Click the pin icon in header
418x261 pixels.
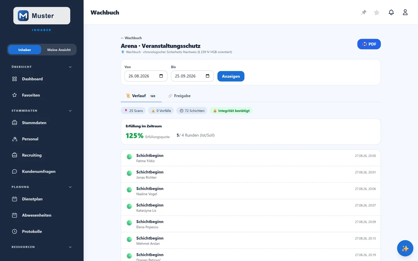[364, 13]
